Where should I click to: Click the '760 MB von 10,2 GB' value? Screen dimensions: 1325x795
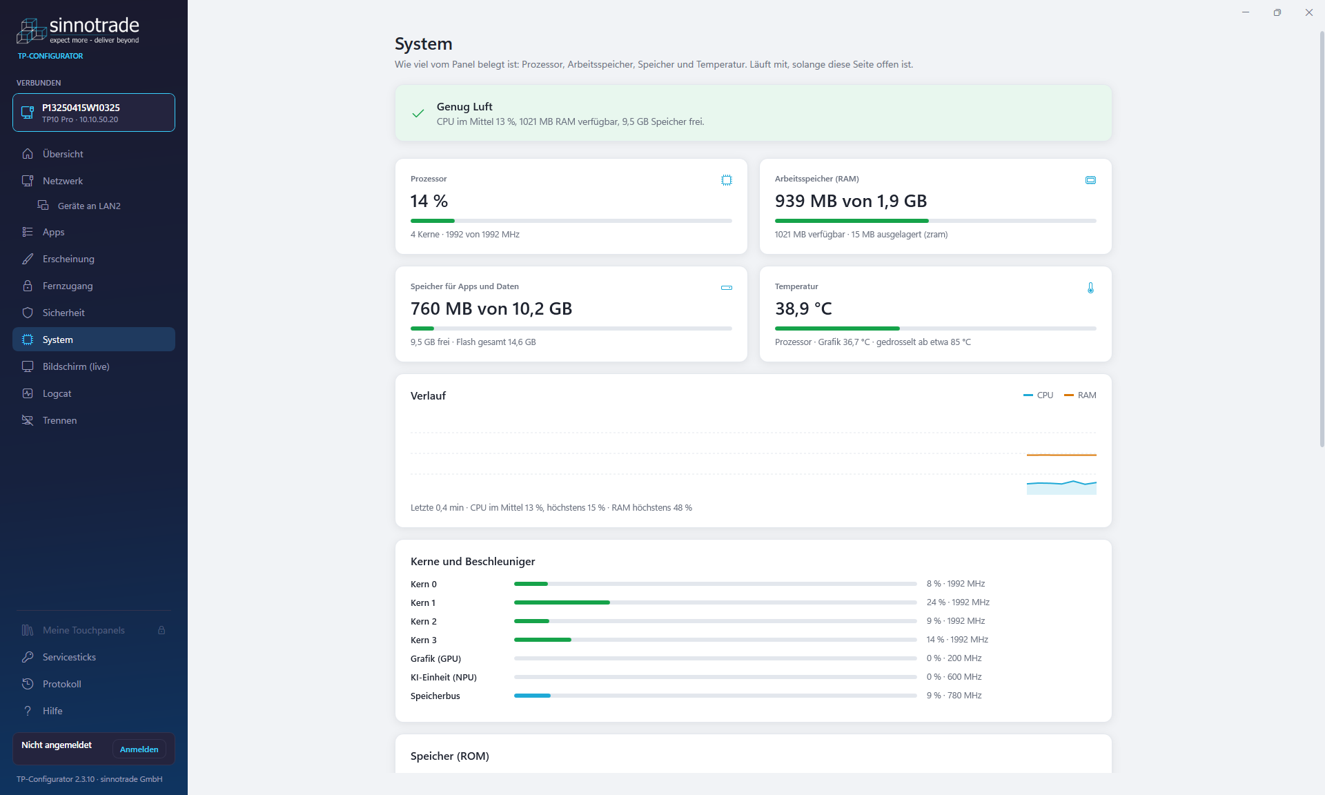coord(491,308)
